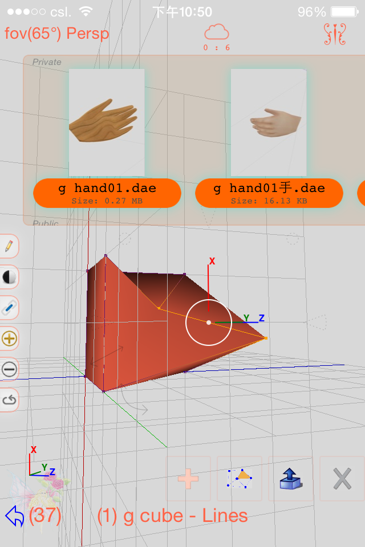
Task: Open the skin-colored hand thumbnail
Action: click(269, 123)
